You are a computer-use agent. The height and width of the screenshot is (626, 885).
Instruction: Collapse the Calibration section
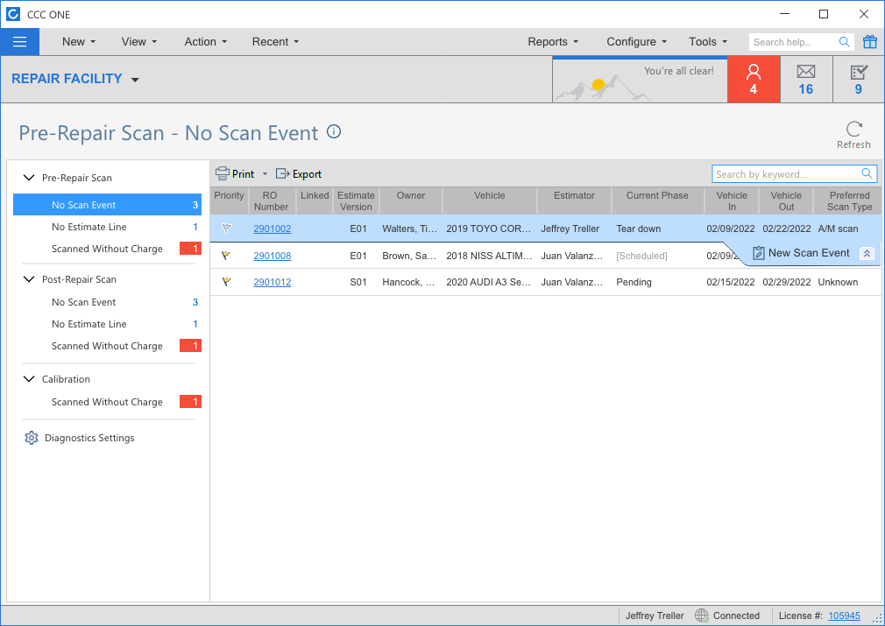[x=29, y=379]
